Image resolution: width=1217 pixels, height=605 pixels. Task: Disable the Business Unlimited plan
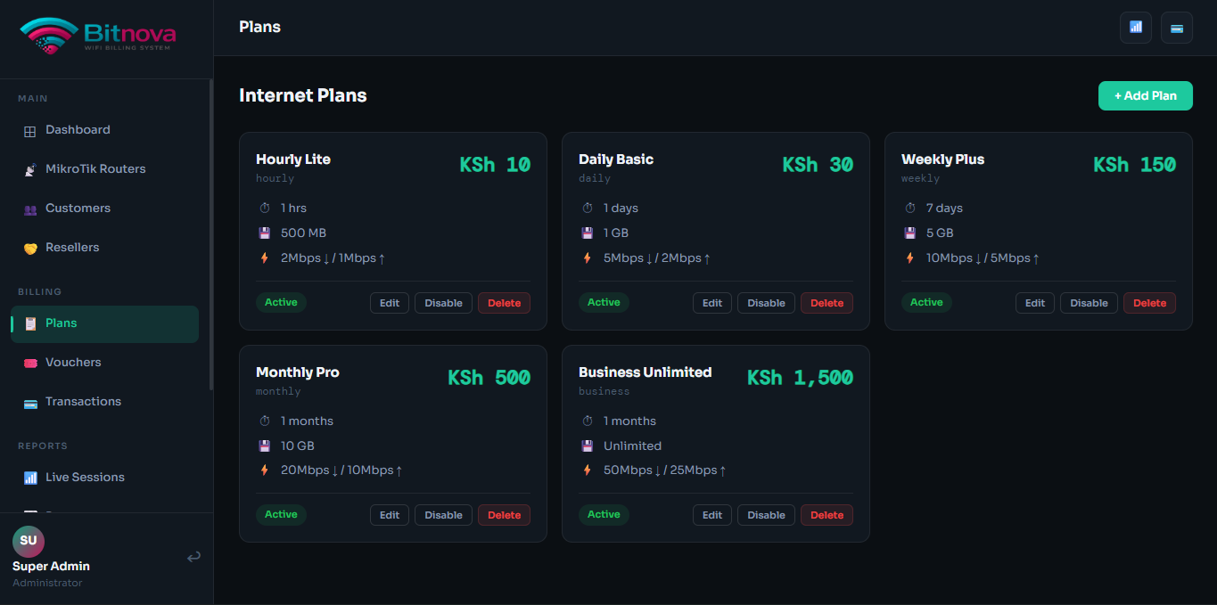766,515
